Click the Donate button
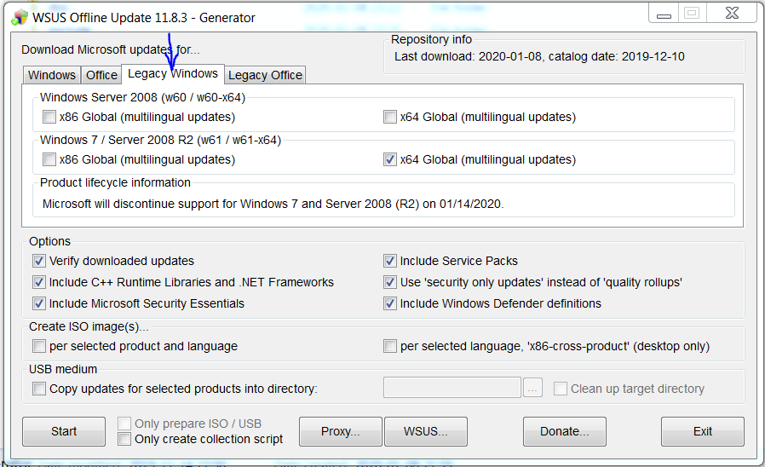Screen dimensions: 765x467 point(564,431)
